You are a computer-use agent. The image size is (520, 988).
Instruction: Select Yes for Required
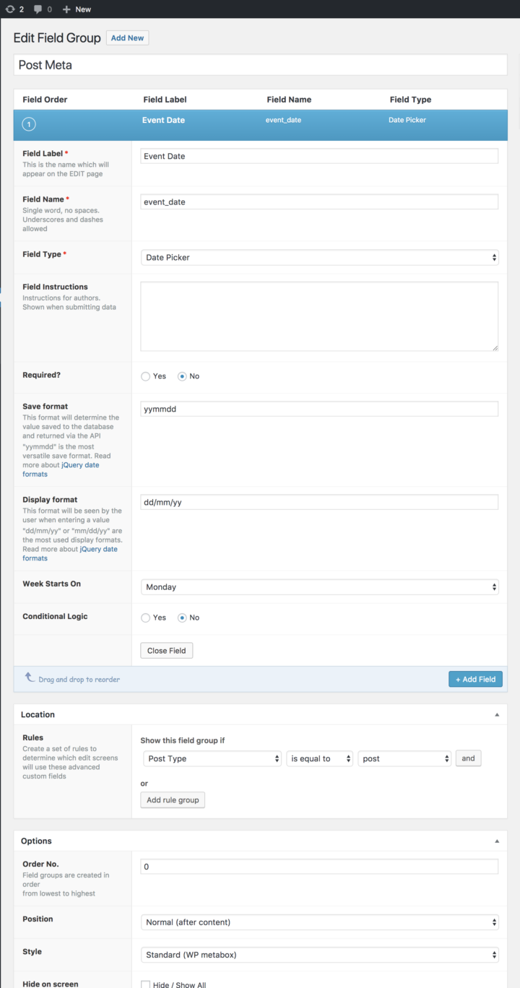tap(146, 376)
